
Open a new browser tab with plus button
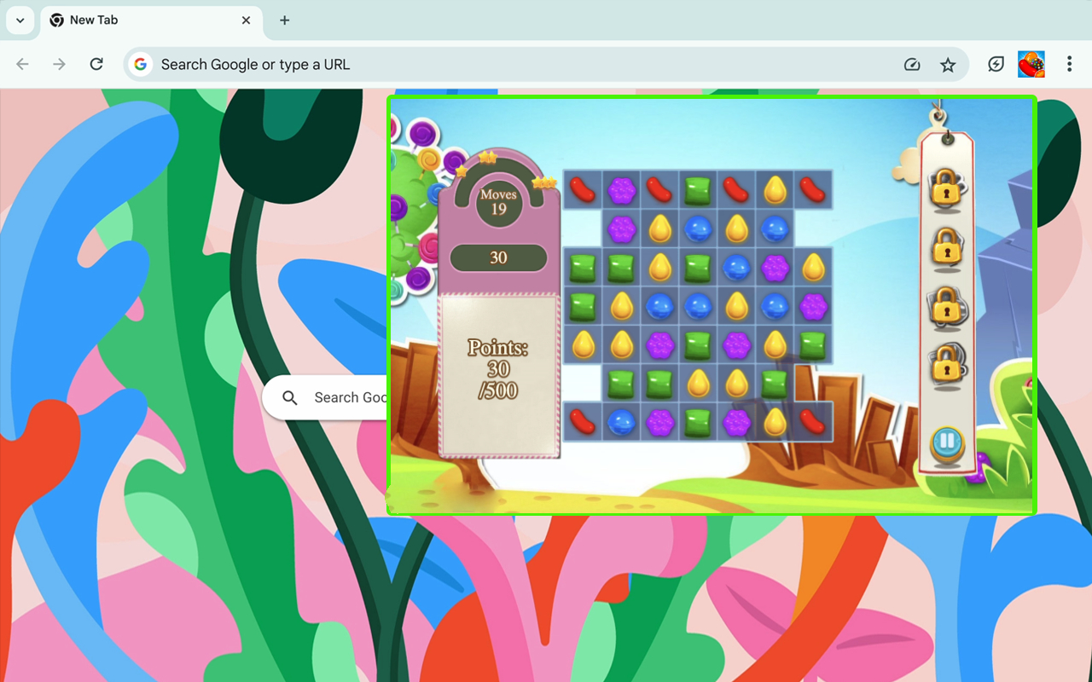coord(285,20)
